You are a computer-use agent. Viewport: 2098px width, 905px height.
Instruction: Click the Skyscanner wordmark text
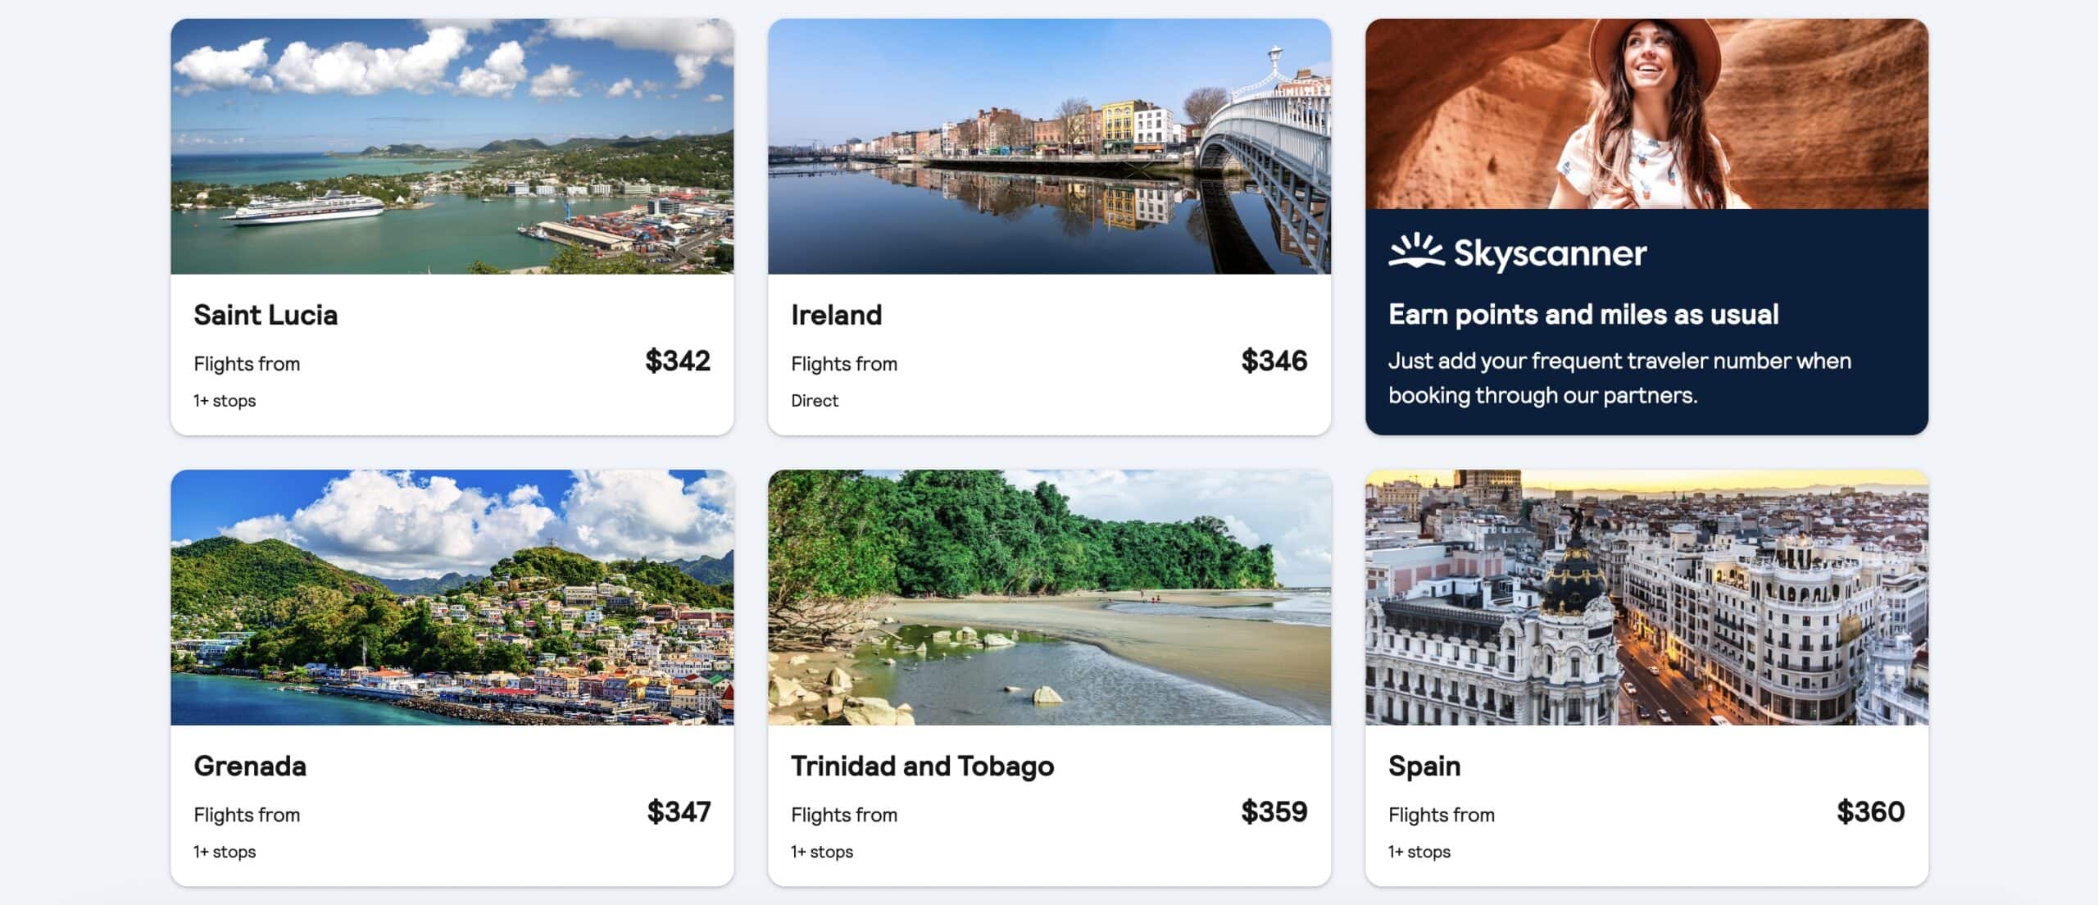[1550, 253]
